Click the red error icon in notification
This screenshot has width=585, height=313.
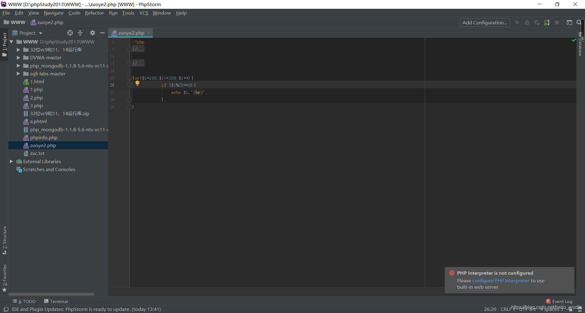pos(452,273)
